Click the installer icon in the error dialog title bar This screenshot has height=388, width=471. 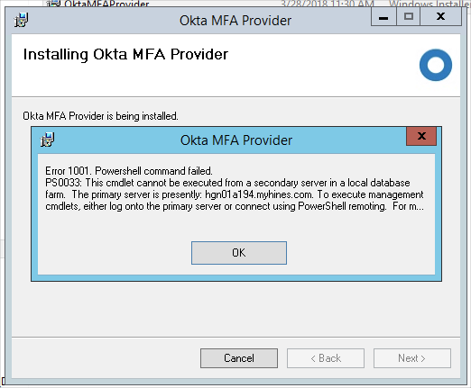point(47,140)
